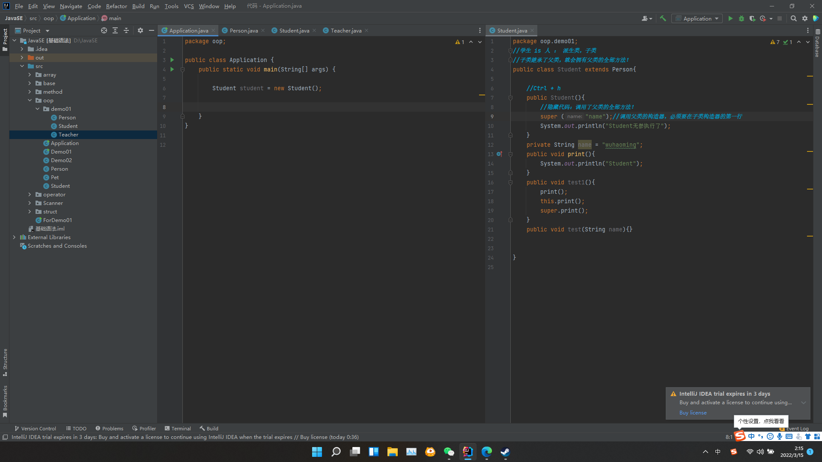
Task: Toggle the Structure tool window stripe
Action: [x=5, y=362]
